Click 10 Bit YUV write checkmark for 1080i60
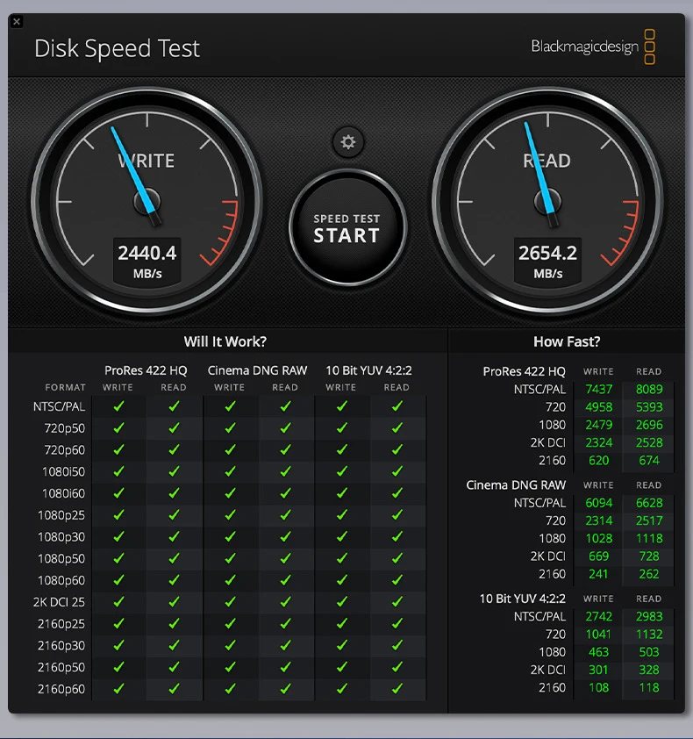Image resolution: width=693 pixels, height=739 pixels. click(341, 492)
